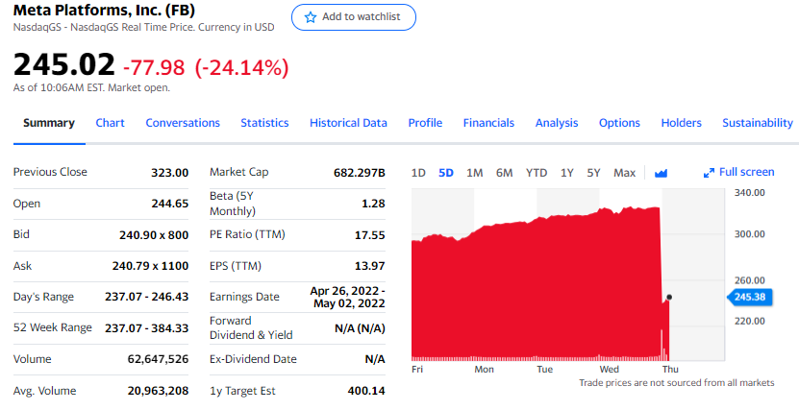This screenshot has height=410, width=799.
Task: Click the Wed label on chart axis
Action: (x=609, y=370)
